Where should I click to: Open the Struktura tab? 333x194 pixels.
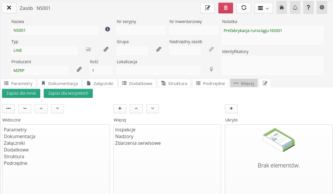click(x=174, y=83)
